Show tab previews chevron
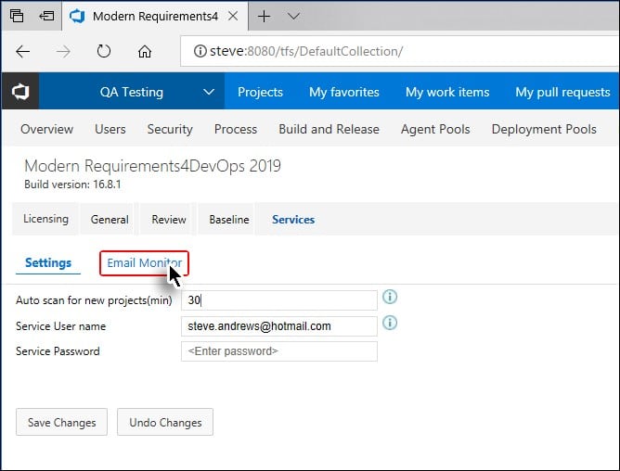The height and width of the screenshot is (471, 620). pyautogui.click(x=293, y=16)
